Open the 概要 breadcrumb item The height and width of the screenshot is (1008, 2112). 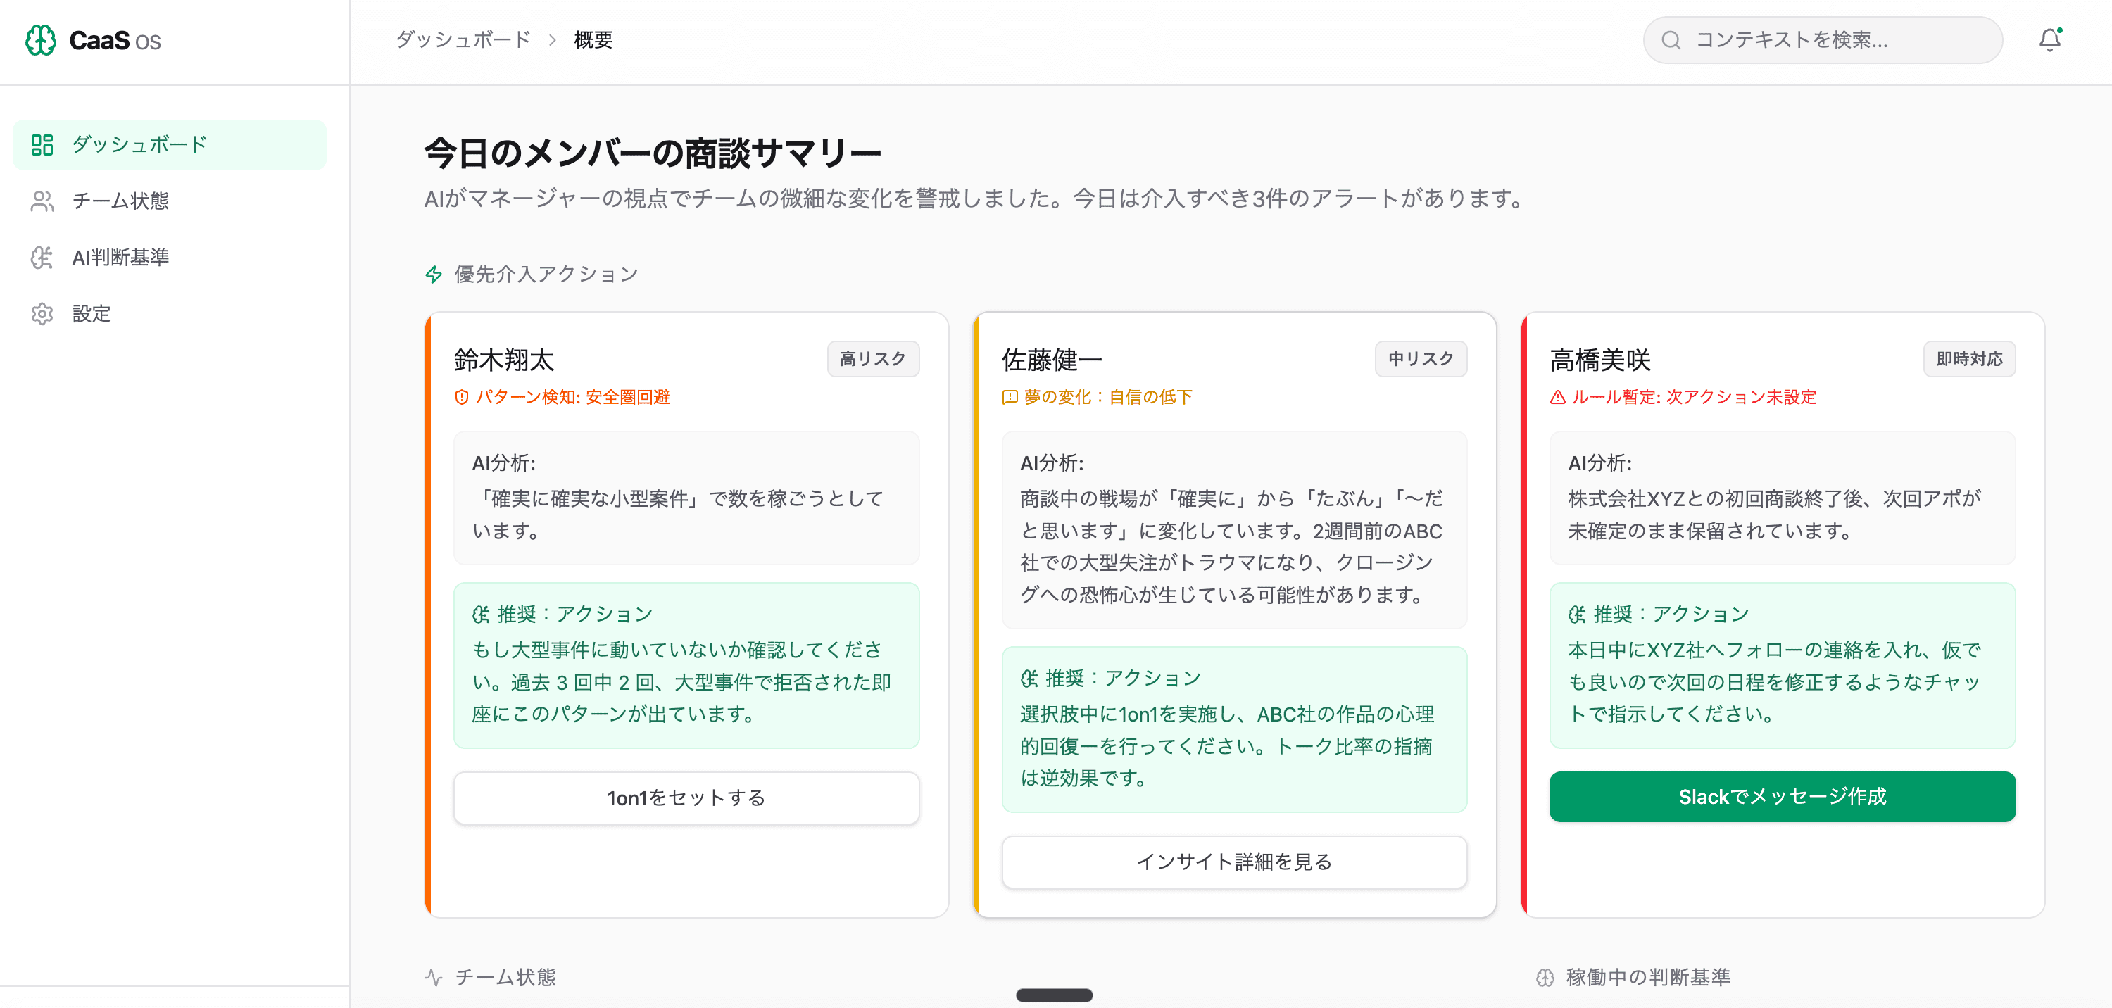[593, 39]
